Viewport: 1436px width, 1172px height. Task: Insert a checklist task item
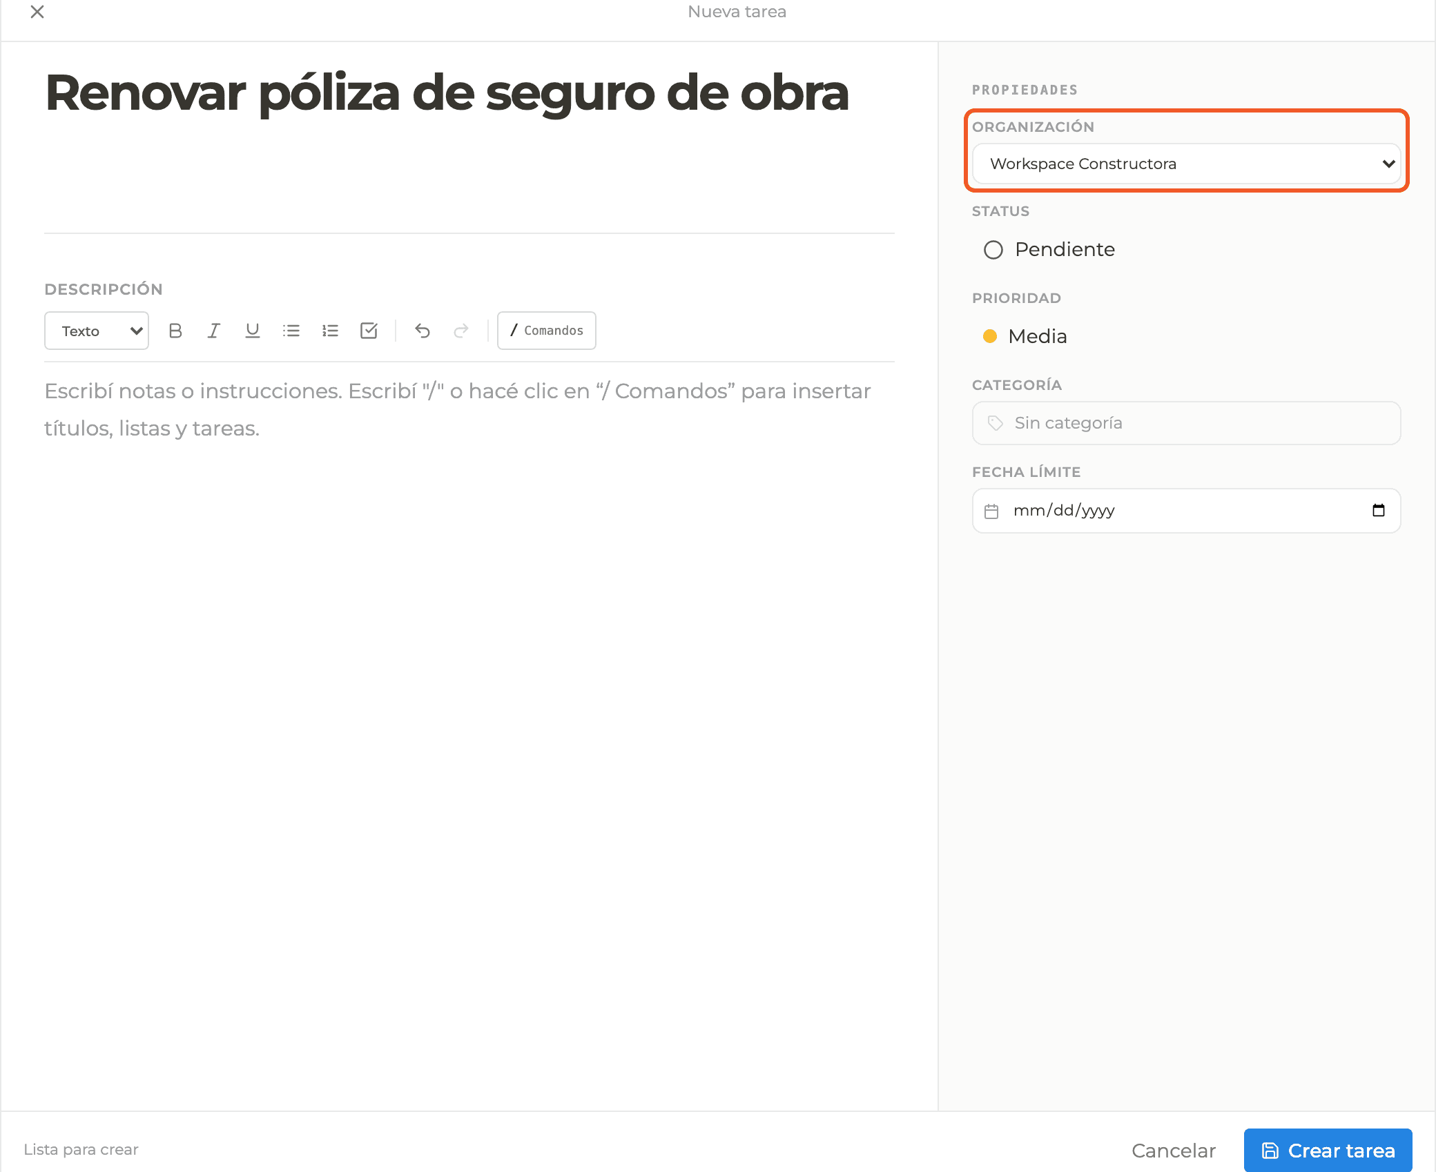(x=369, y=331)
